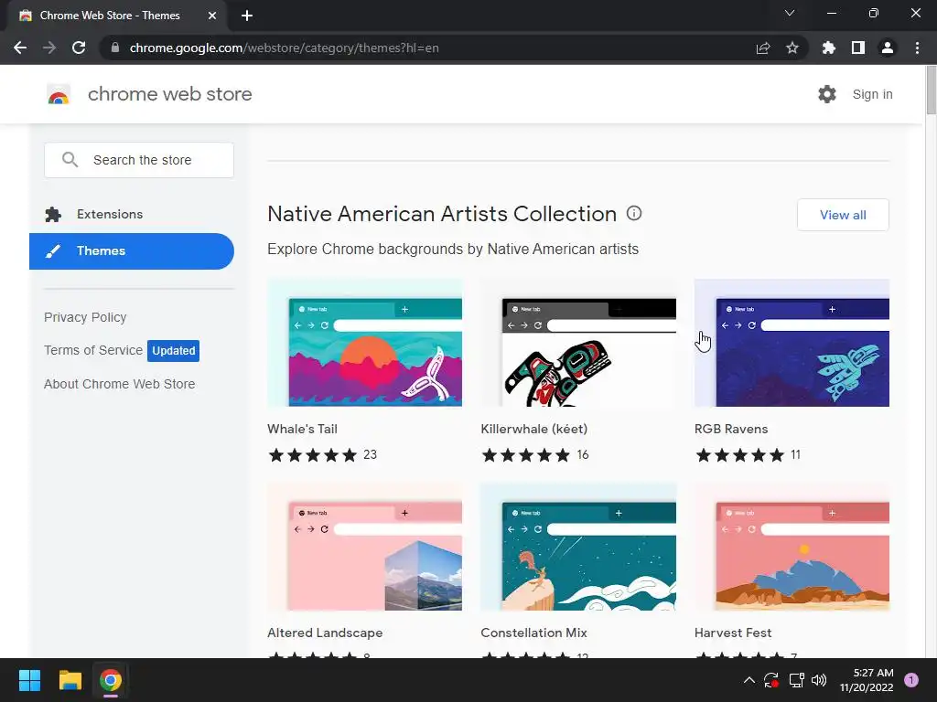This screenshot has width=937, height=702.
Task: Click the RGB Ravens star rating
Action: pyautogui.click(x=739, y=455)
